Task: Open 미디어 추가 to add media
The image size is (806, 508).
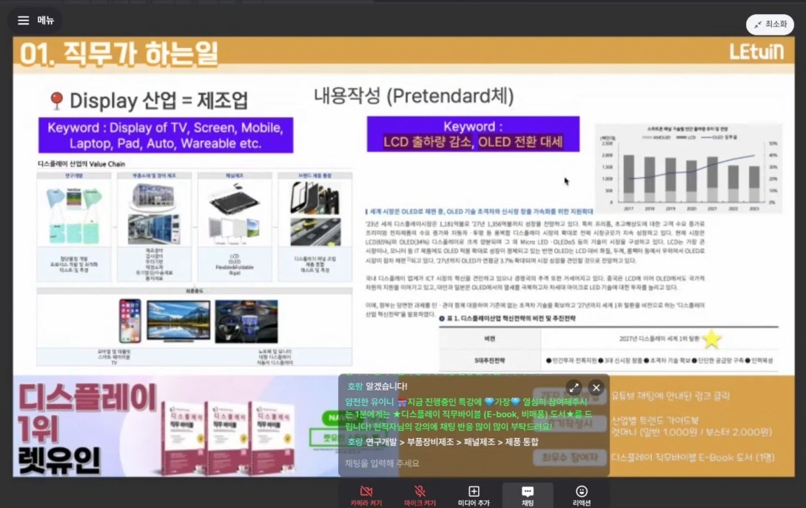Action: click(x=474, y=495)
